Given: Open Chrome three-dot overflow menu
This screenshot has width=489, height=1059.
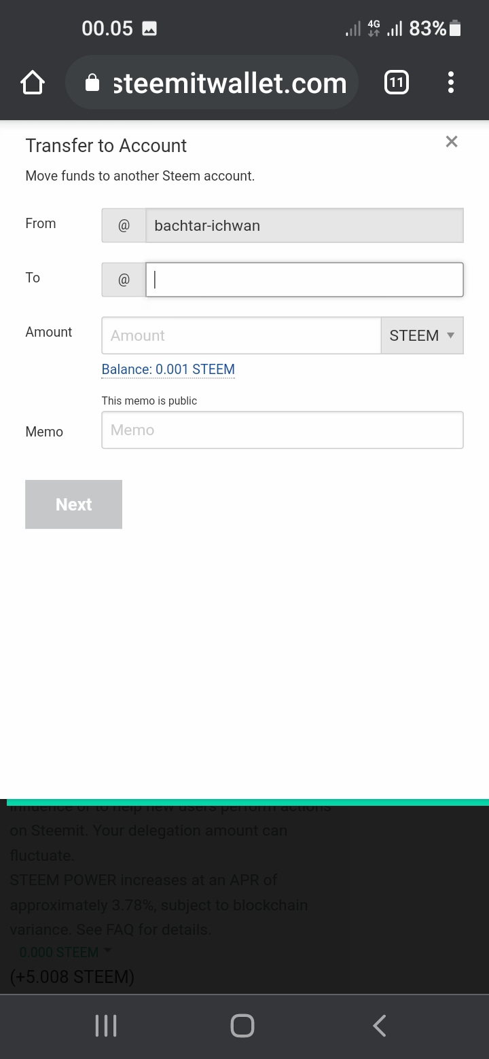Looking at the screenshot, I should [451, 83].
